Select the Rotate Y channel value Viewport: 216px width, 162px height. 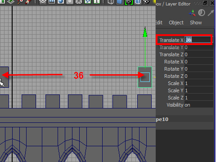pos(199,69)
